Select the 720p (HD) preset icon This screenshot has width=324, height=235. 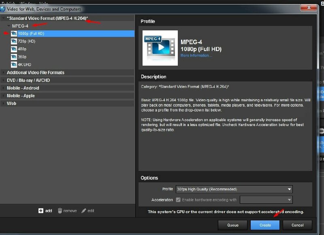click(x=14, y=41)
